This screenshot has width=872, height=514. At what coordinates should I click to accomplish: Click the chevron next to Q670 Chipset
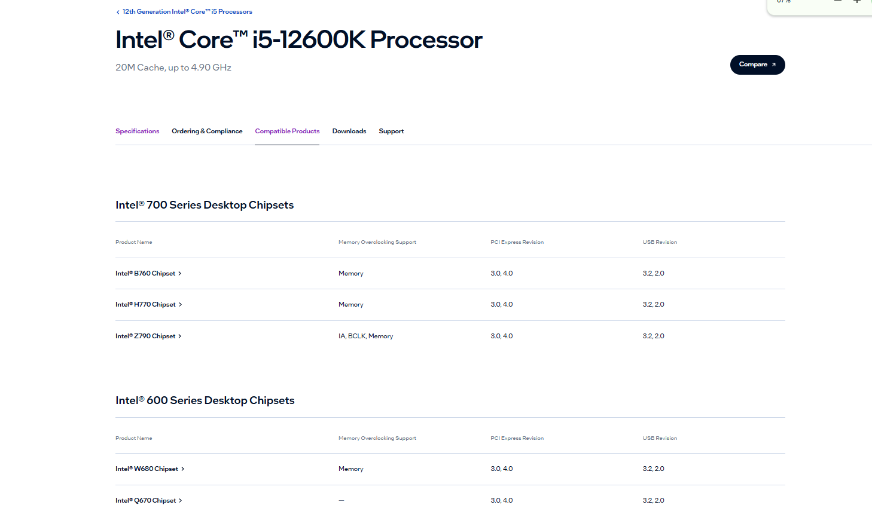[181, 500]
